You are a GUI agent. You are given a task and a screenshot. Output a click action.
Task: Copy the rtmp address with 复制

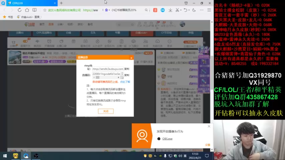click(127, 69)
